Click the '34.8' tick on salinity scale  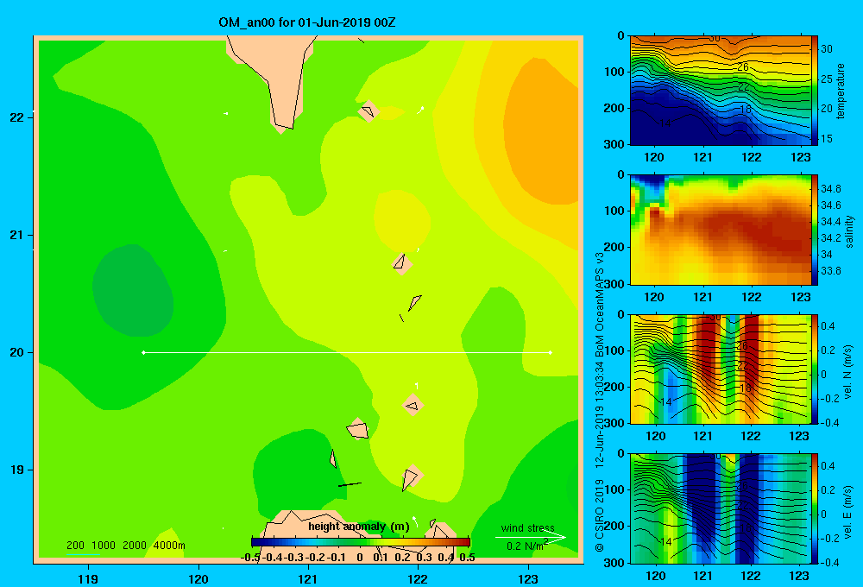point(831,189)
